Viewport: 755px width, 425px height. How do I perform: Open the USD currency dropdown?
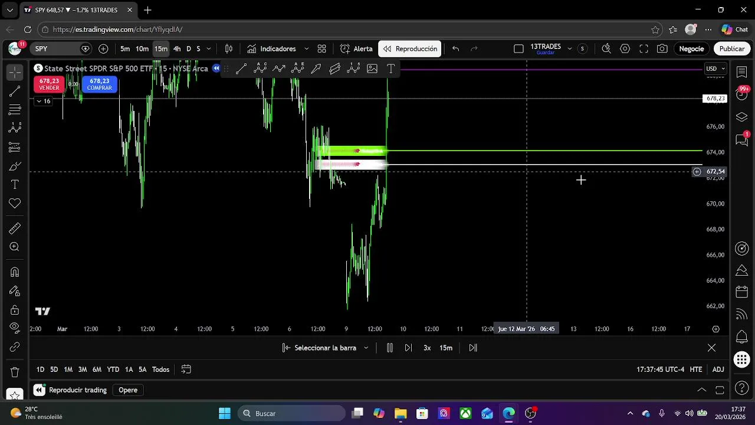(x=715, y=68)
